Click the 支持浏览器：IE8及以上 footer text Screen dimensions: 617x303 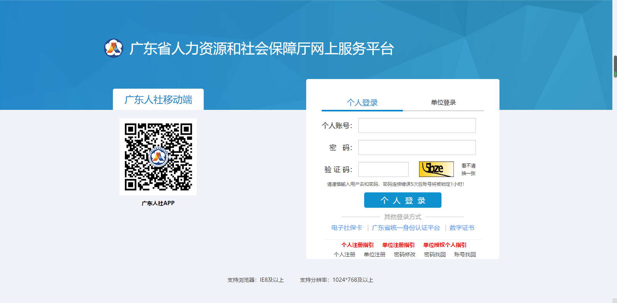tap(256, 280)
